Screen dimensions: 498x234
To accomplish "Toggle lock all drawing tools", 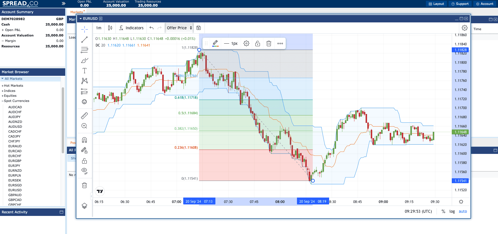I will coord(84,161).
